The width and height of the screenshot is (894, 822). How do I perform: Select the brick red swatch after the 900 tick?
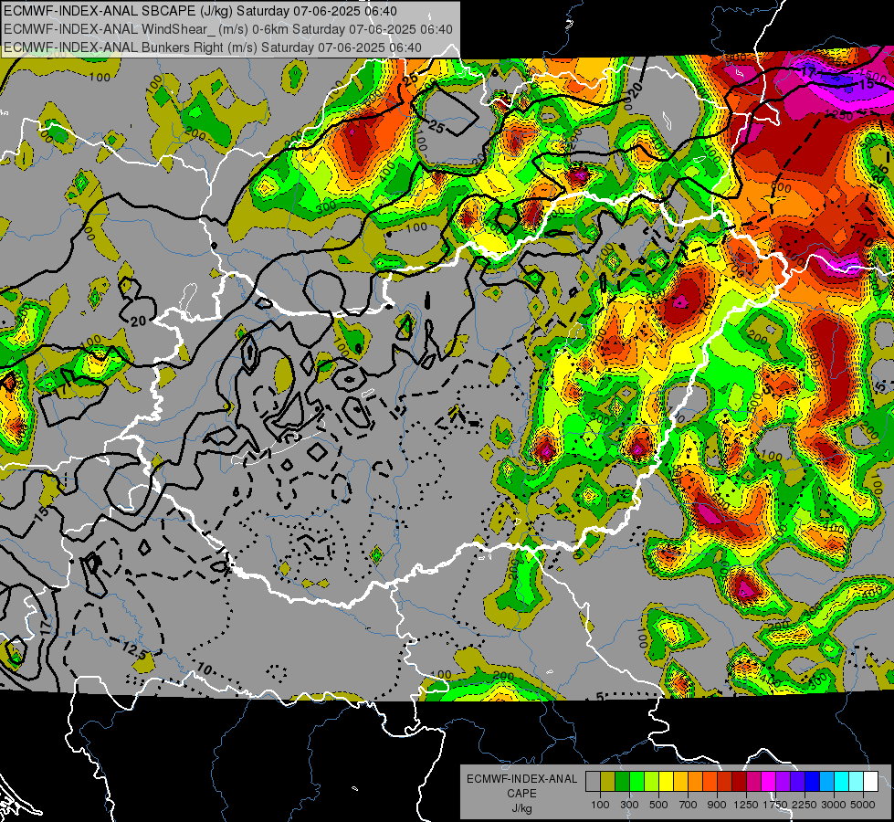pyautogui.click(x=725, y=782)
